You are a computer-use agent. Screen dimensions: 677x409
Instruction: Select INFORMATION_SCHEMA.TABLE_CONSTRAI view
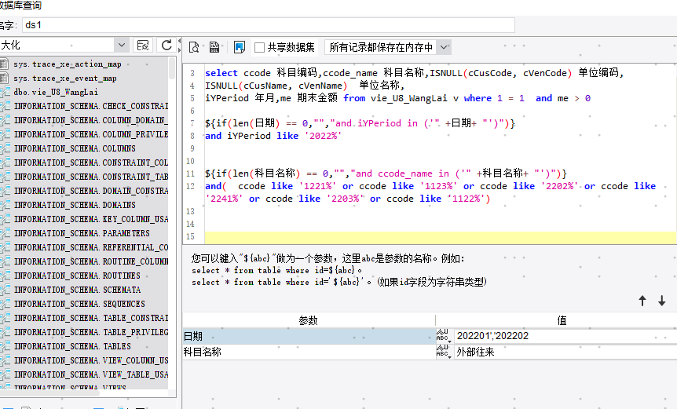tap(90, 318)
